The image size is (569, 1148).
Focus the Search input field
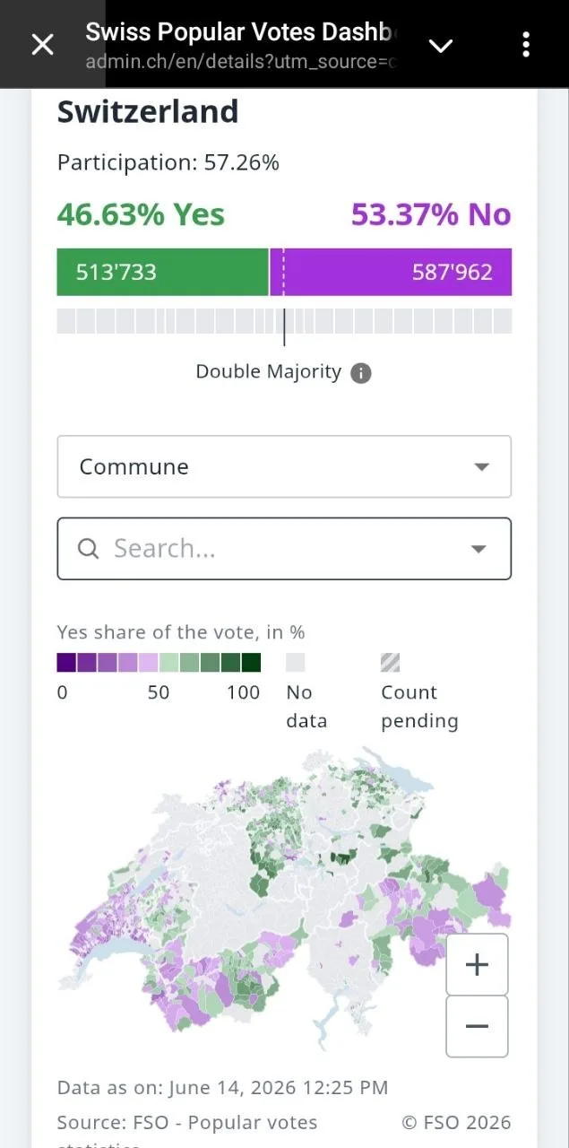click(284, 548)
